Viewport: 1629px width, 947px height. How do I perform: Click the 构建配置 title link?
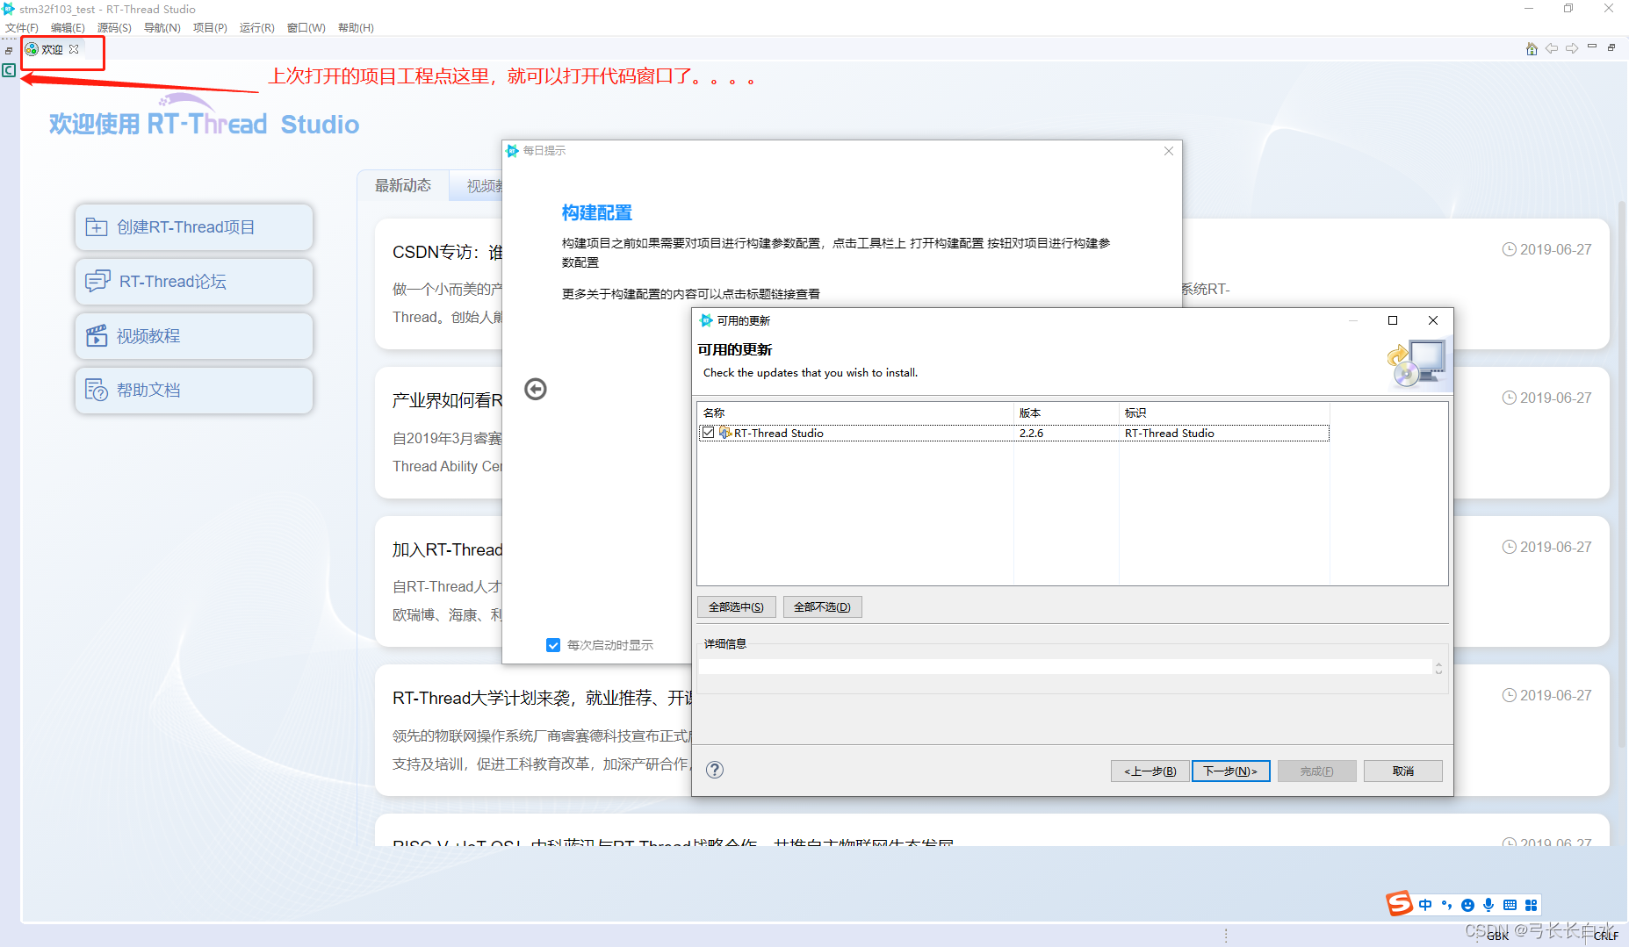tap(597, 212)
